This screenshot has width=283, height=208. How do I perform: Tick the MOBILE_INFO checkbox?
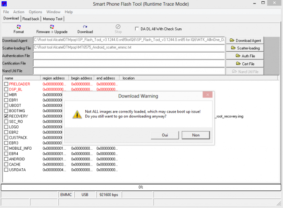coord(6,148)
